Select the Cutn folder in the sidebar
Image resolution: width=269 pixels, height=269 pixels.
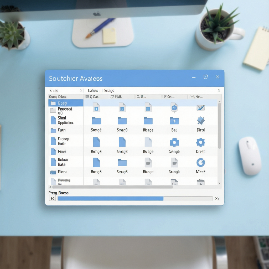click(66, 130)
